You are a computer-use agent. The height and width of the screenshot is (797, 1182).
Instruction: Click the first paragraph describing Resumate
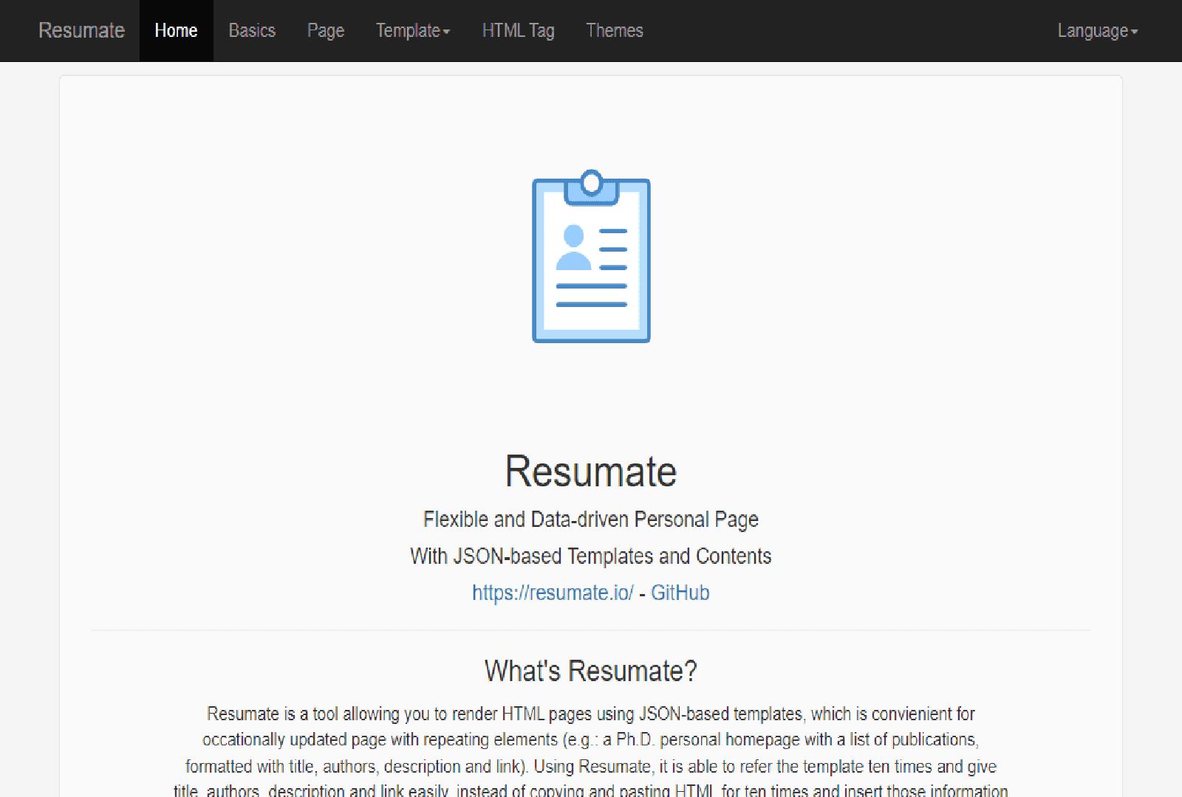coord(590,739)
